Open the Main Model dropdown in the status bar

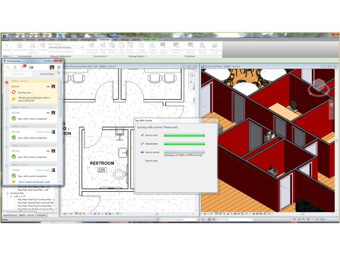pos(235,219)
